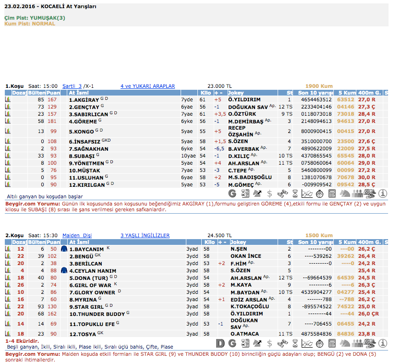Open bar chart icon next to AKGİRAY
Image resolution: width=402 pixels, height=363 pixels.
[x=8, y=100]
